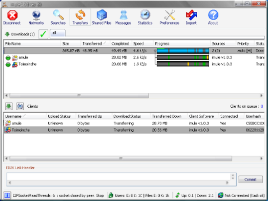This screenshot has width=268, height=201.
Task: Click the 'Auto [Hi]' priority cell
Action: tap(245, 51)
